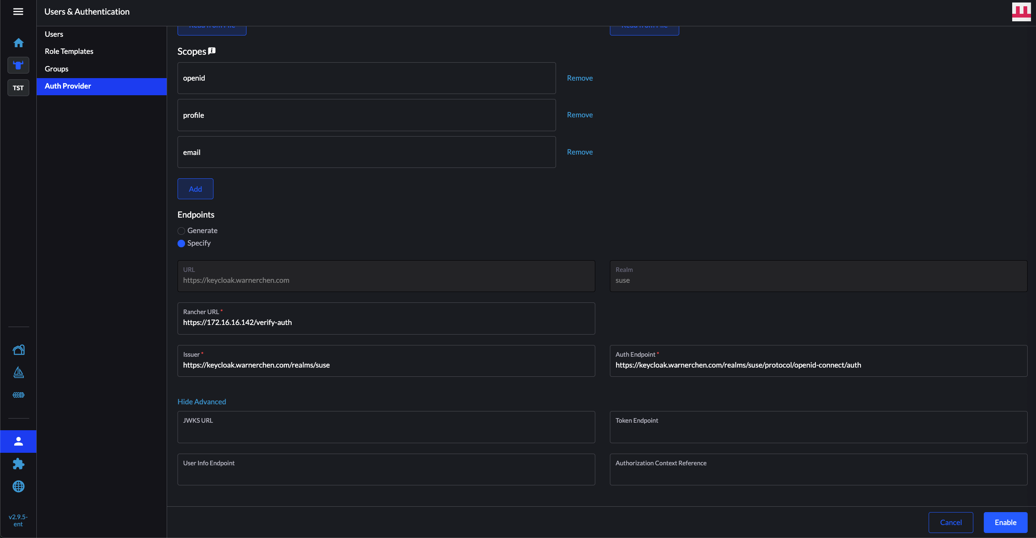Go to Home via house icon

(18, 43)
